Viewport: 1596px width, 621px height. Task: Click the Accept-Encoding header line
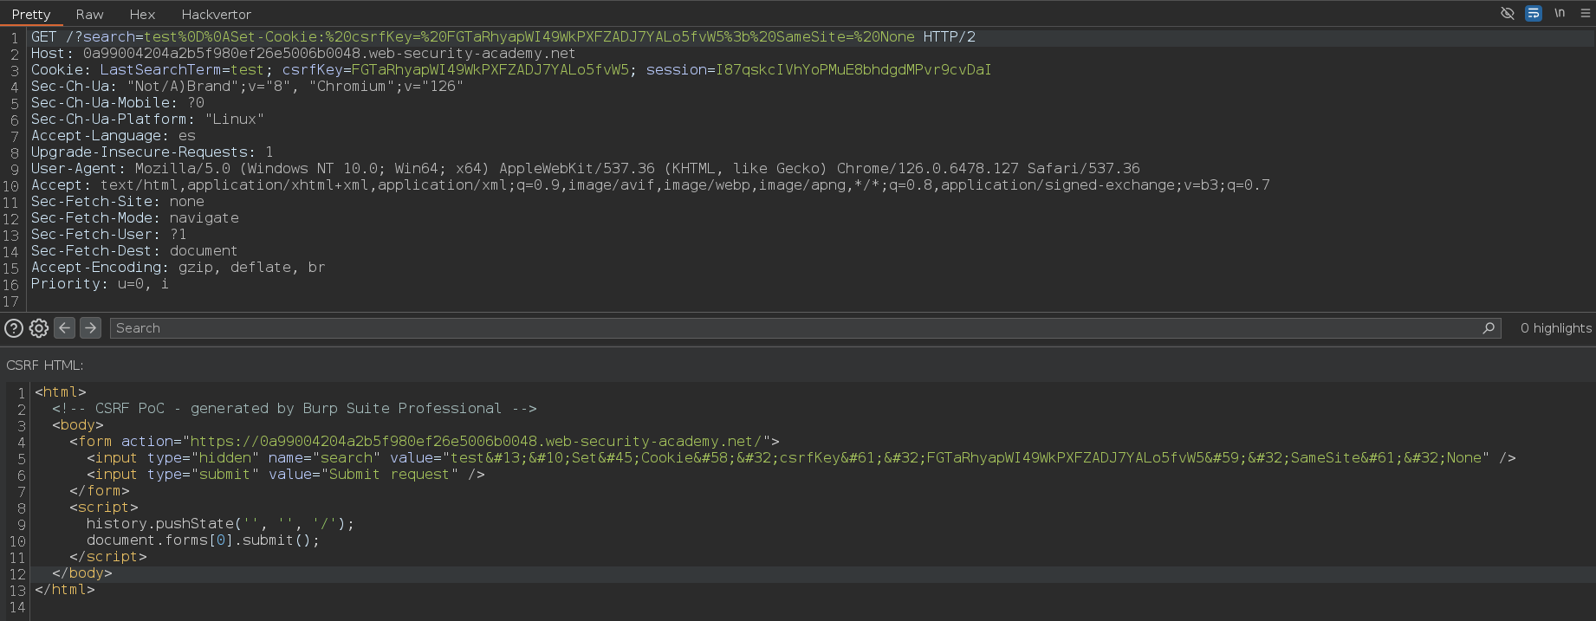pyautogui.click(x=178, y=268)
